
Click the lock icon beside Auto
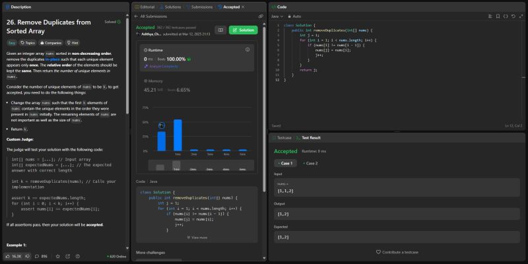click(x=289, y=16)
